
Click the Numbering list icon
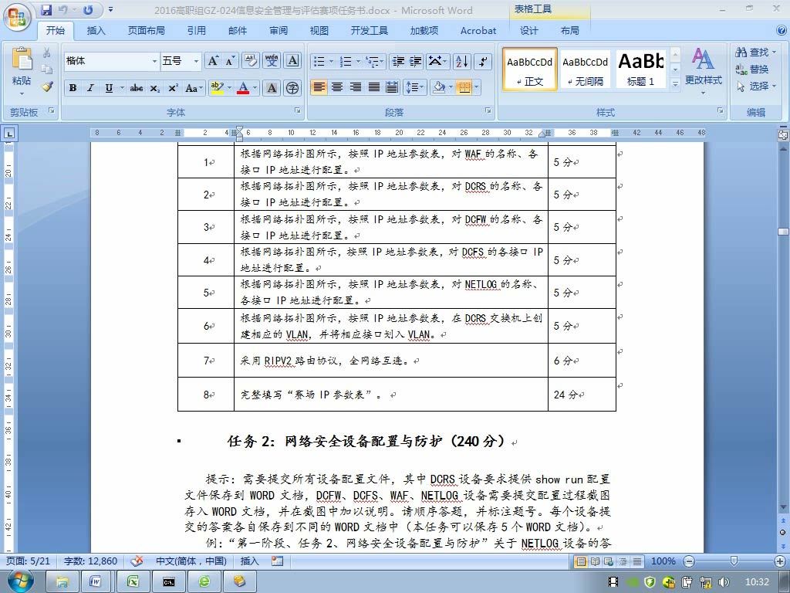coord(346,61)
